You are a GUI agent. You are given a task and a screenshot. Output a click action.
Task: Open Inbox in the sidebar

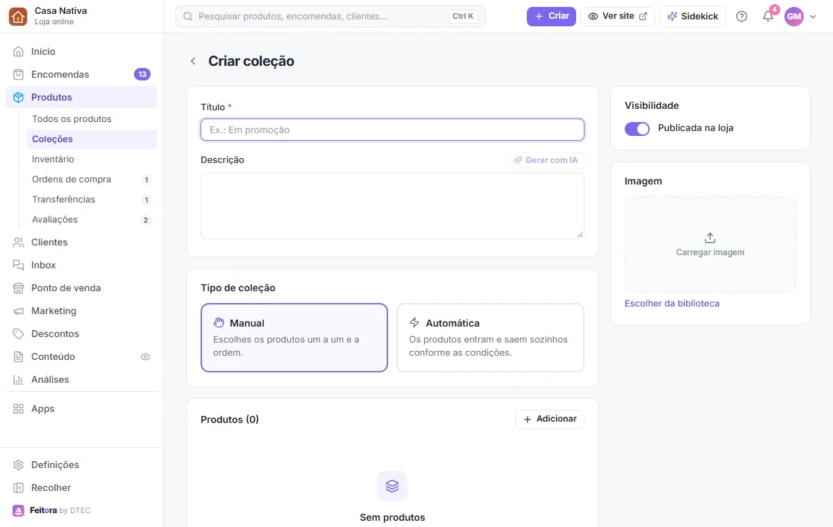click(81, 265)
